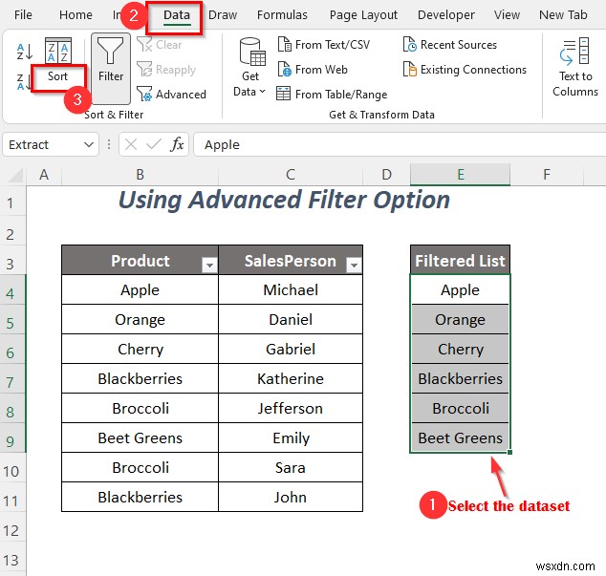Click Orange in the Filtered List
Viewport: 606px width, 576px height.
tap(460, 319)
